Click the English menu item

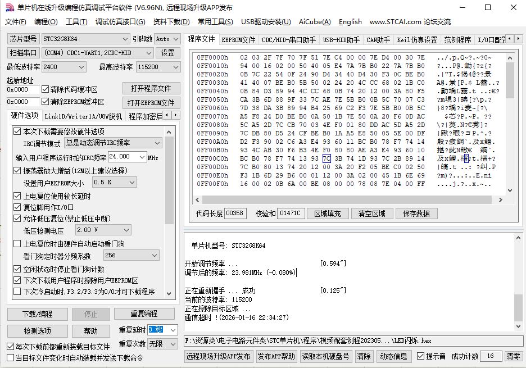(x=350, y=22)
